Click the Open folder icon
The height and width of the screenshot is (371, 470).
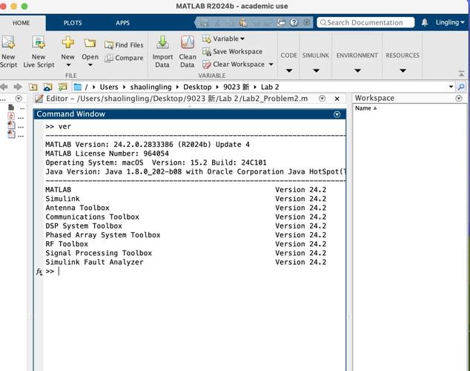(90, 43)
